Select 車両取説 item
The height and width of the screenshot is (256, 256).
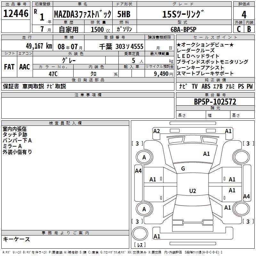33,86
